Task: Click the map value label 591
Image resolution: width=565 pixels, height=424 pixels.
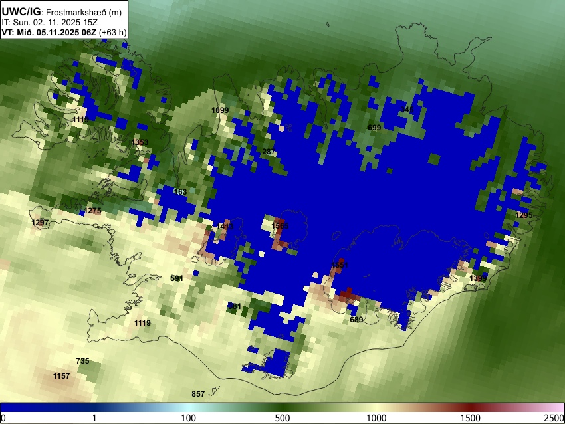Action: [177, 278]
